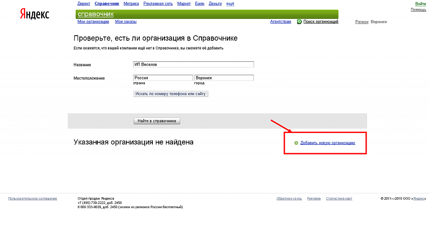Open Рекламная сеть in top navigation
The height and width of the screenshot is (235, 430).
[158, 3]
